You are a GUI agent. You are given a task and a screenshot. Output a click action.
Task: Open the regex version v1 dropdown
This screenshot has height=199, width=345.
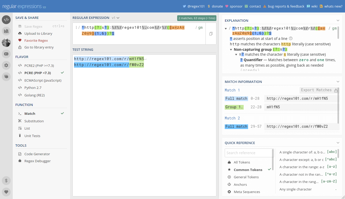coord(116,18)
